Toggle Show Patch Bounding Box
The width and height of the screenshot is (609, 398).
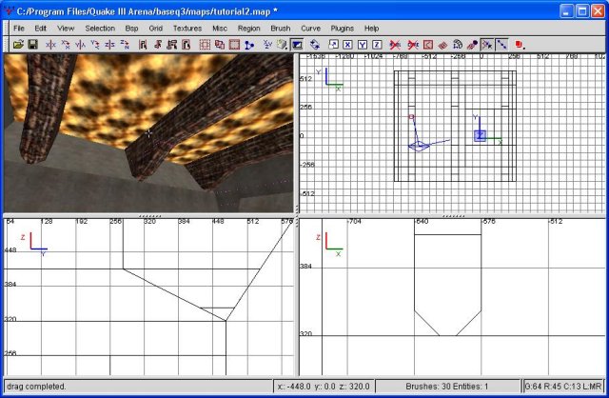coord(428,45)
